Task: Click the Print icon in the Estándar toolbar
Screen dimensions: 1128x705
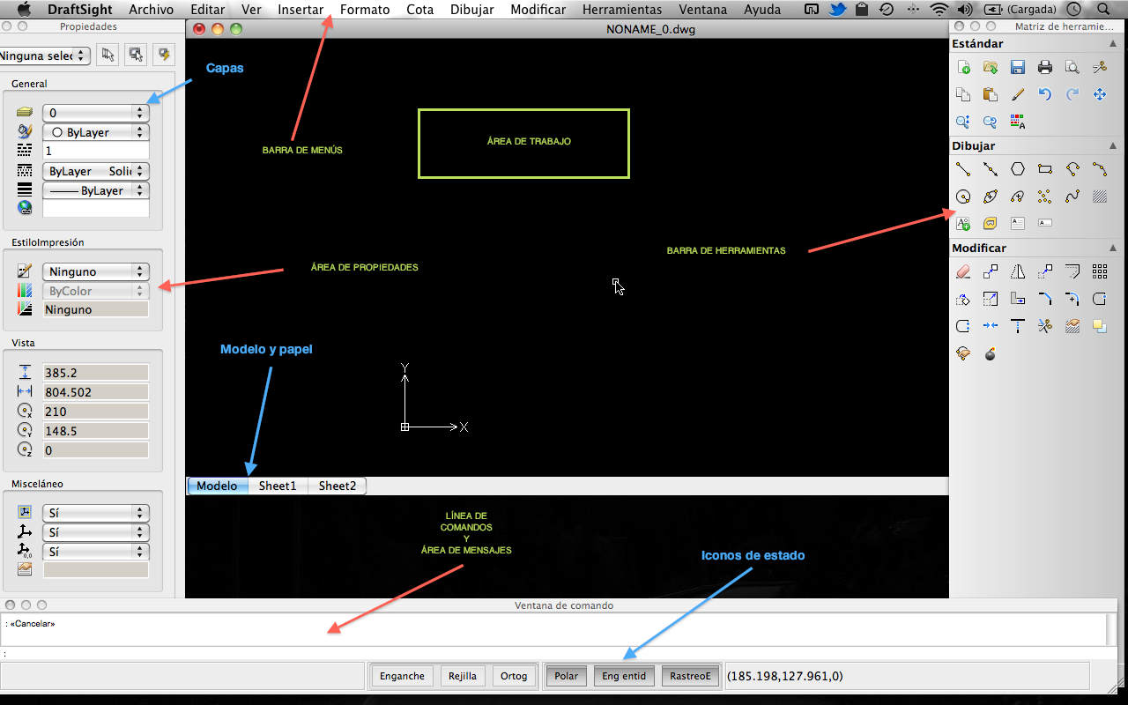Action: 1045,67
